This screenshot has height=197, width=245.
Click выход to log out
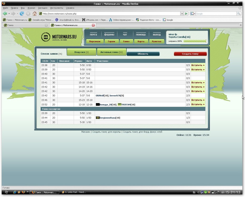coord(157,34)
